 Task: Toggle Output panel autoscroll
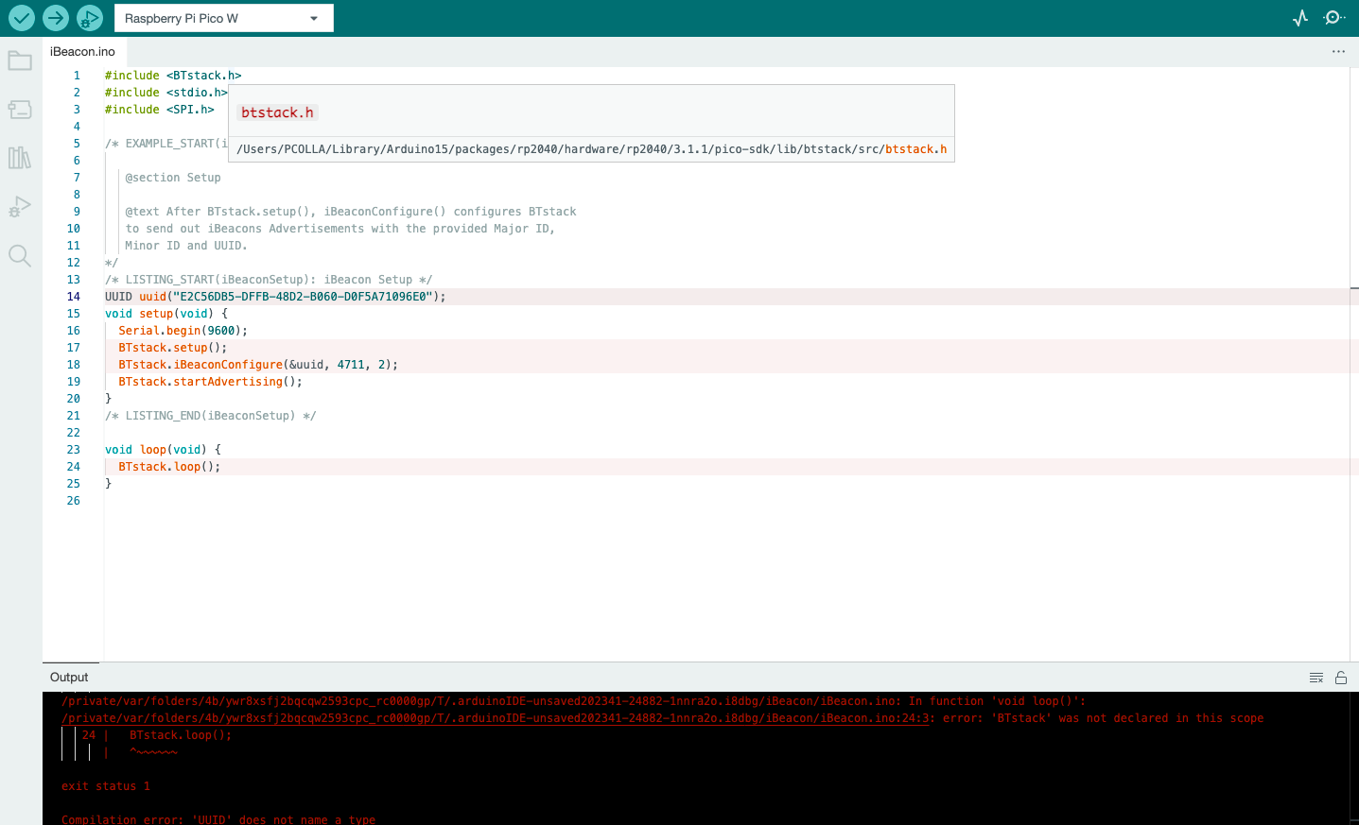(1316, 677)
